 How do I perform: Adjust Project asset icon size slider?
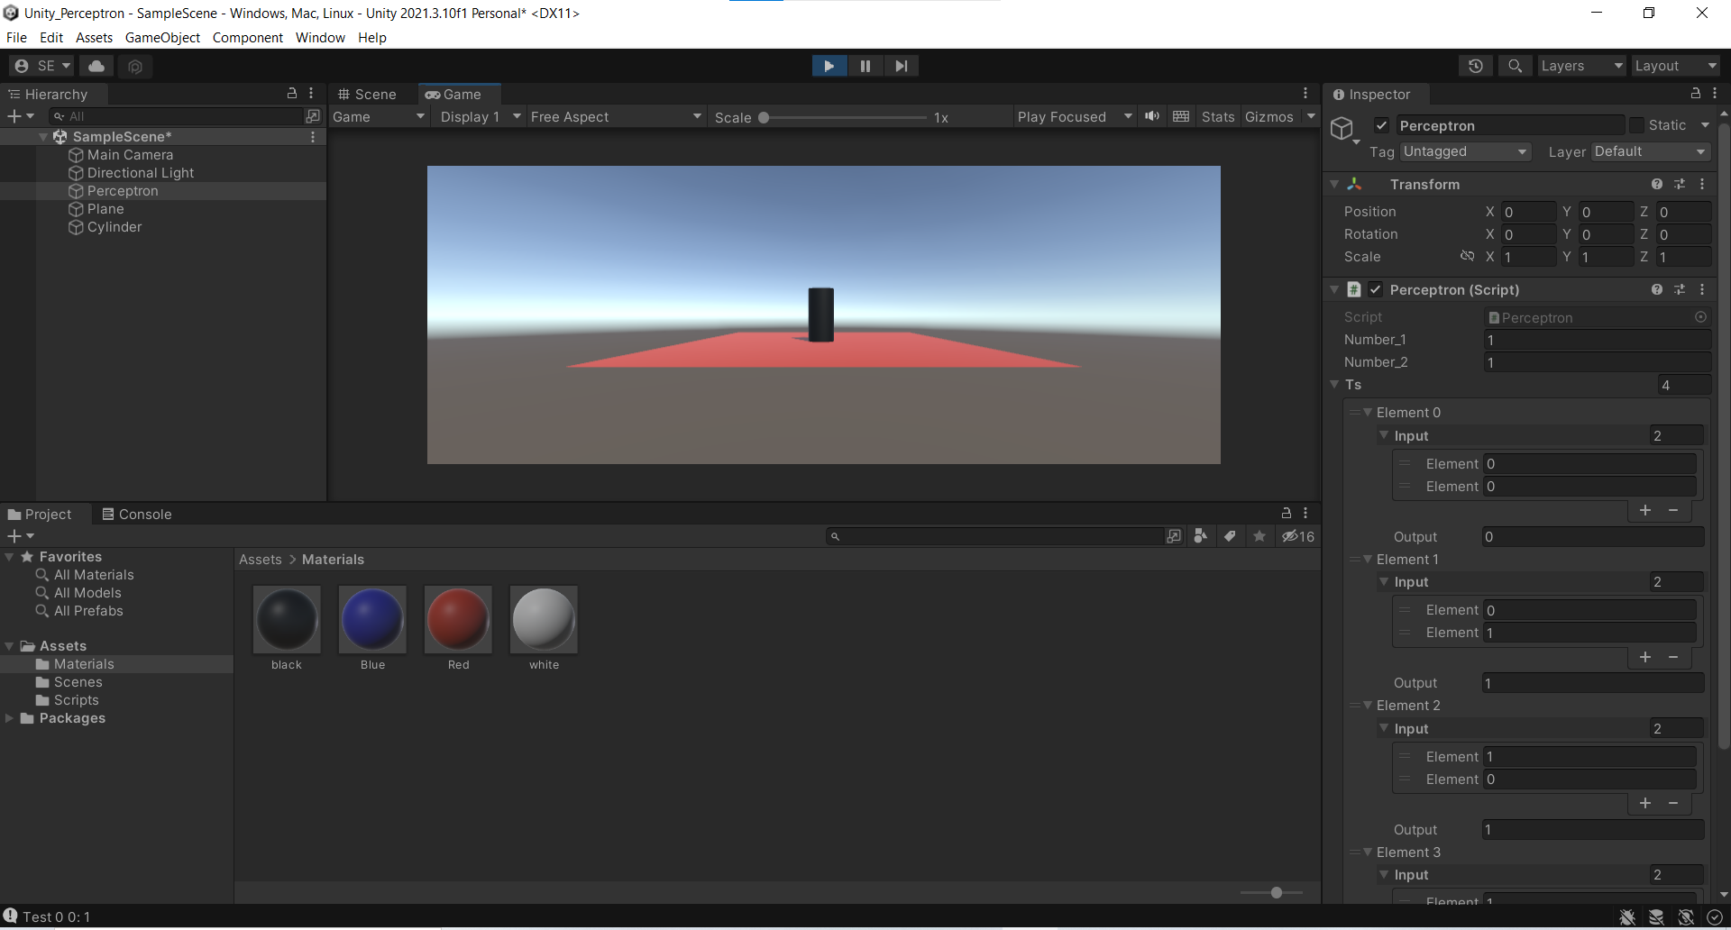(x=1272, y=893)
